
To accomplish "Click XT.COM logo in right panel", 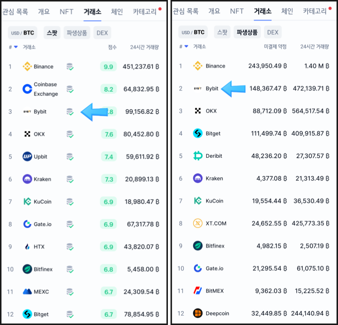I will click(x=198, y=223).
